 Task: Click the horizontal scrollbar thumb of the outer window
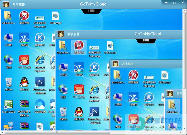[x=57, y=132]
